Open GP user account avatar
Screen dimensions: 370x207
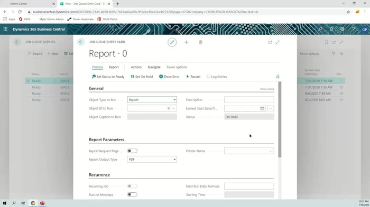coord(364,29)
